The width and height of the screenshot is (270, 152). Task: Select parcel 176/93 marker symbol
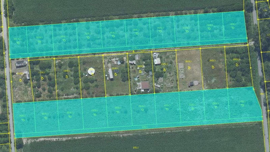pyautogui.click(x=187, y=31)
